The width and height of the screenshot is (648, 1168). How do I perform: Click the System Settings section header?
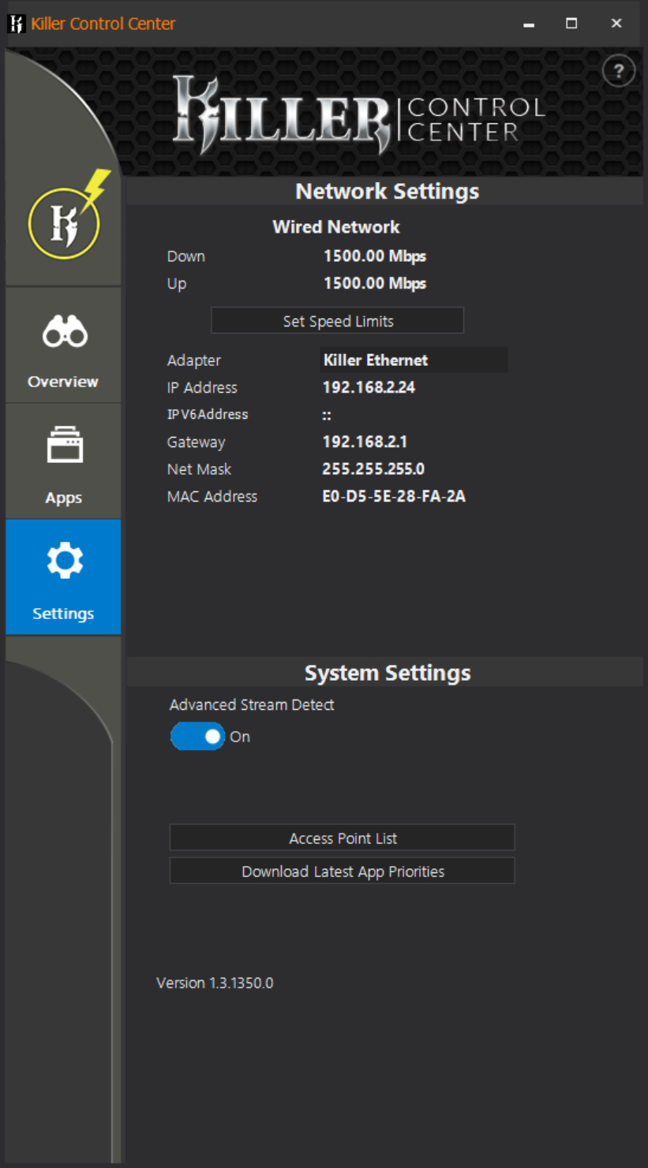[x=387, y=673]
